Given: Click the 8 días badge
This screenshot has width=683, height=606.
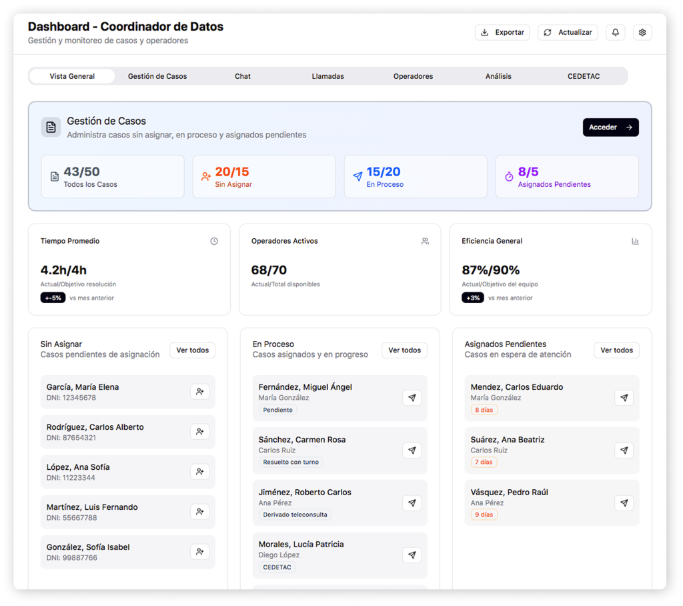Looking at the screenshot, I should [484, 410].
